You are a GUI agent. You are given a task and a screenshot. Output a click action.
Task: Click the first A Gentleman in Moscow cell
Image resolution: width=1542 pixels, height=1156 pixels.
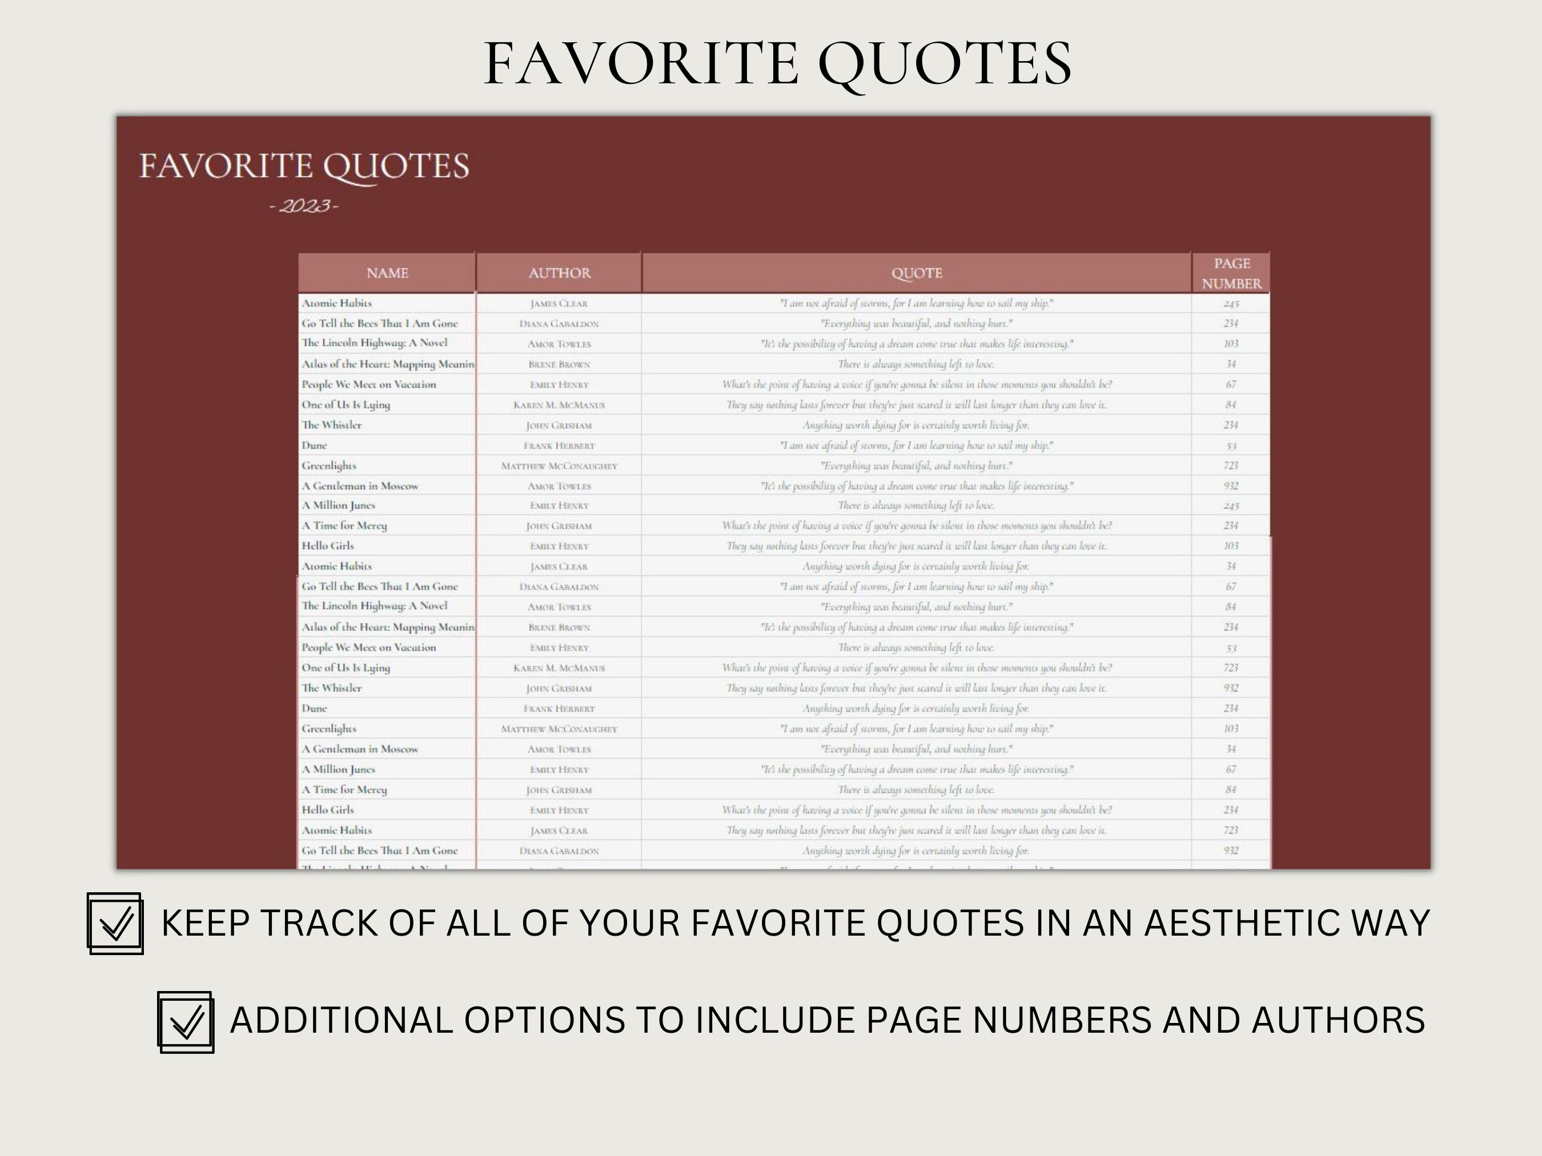387,486
